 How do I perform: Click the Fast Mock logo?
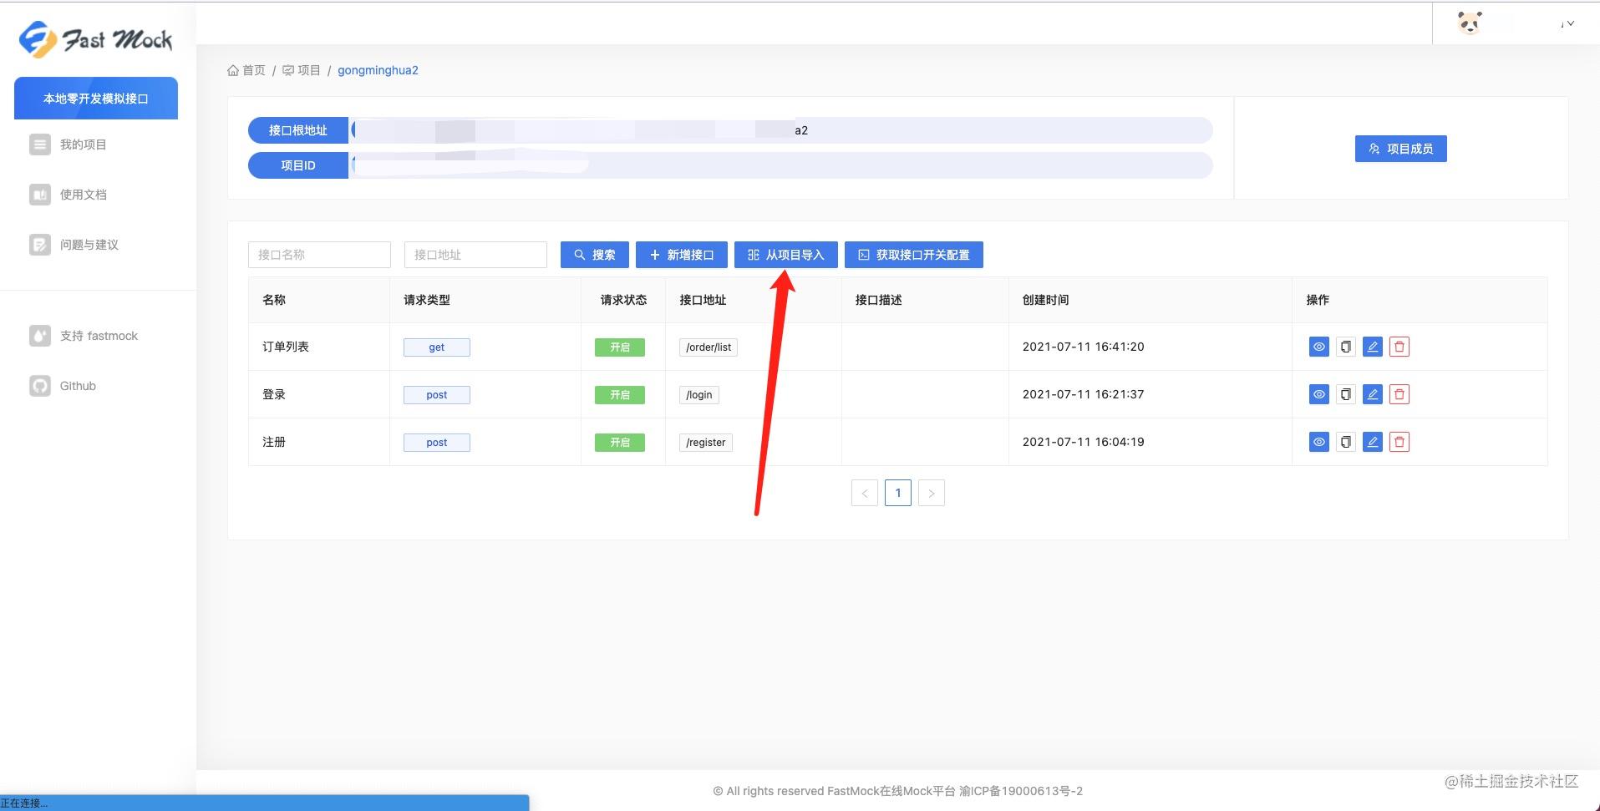pos(95,39)
